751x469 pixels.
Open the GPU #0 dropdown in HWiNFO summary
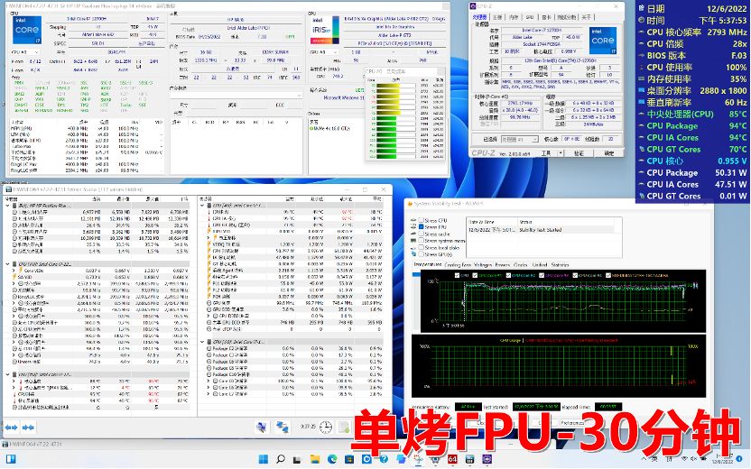324,51
